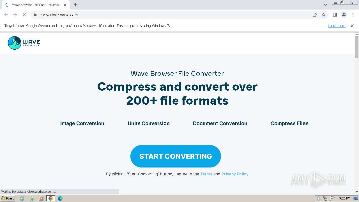Open a new browser tab

[x=76, y=5]
